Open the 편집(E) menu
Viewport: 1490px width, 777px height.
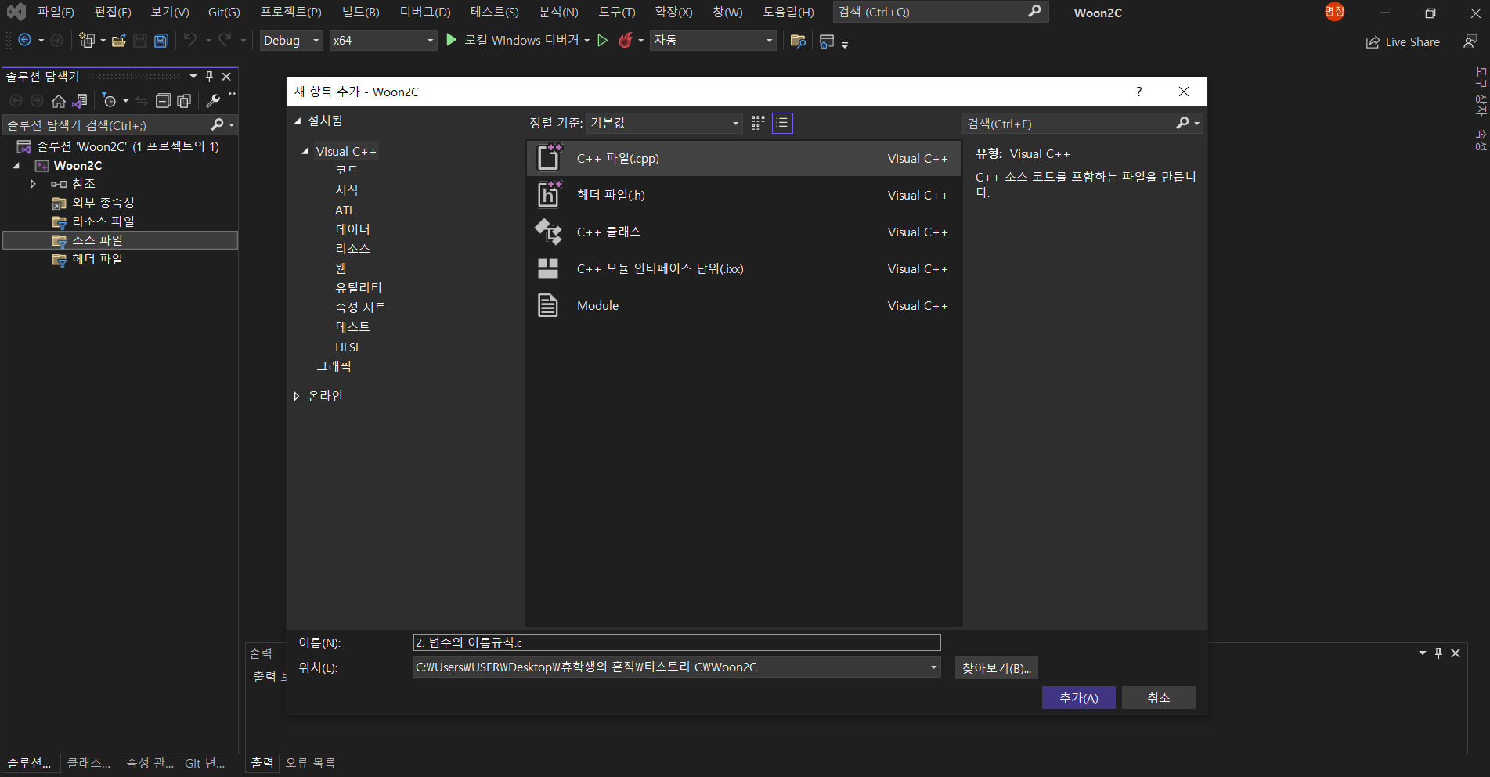pyautogui.click(x=113, y=12)
